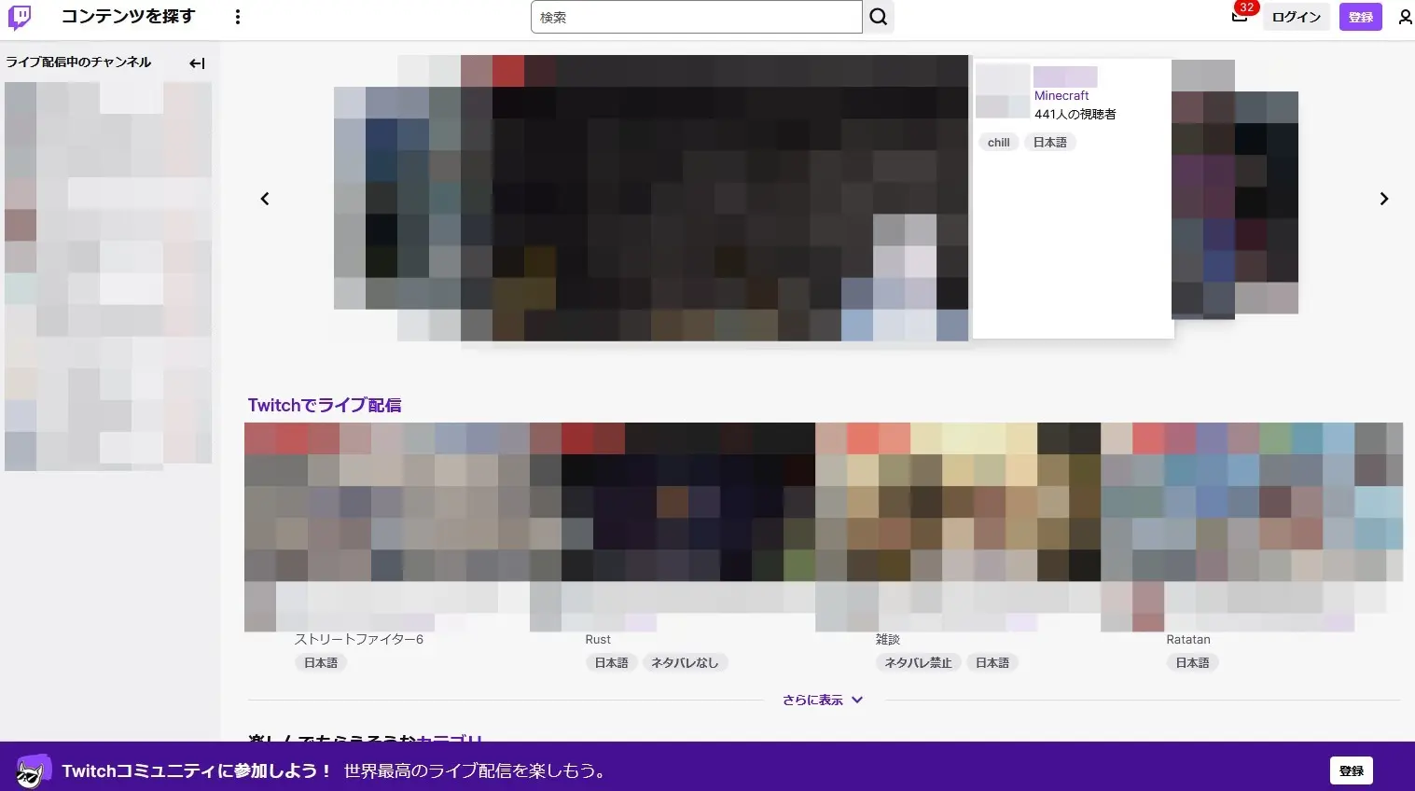Click the magnifying glass search icon

point(878,17)
